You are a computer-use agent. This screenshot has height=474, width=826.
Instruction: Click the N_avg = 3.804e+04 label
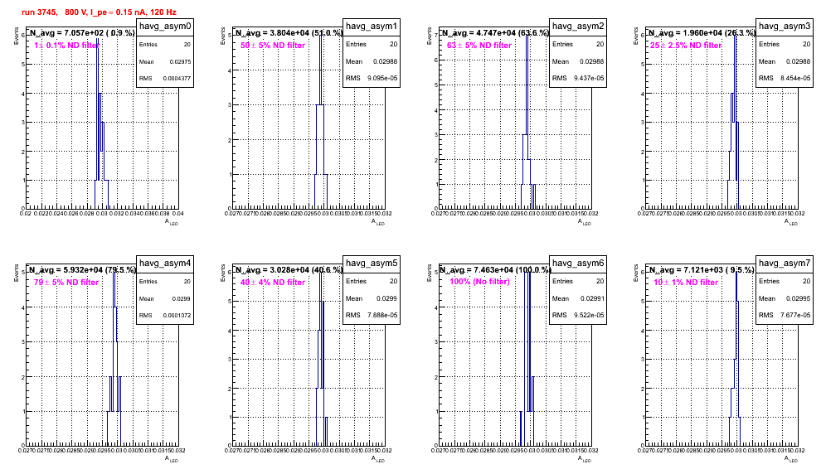pyautogui.click(x=289, y=32)
